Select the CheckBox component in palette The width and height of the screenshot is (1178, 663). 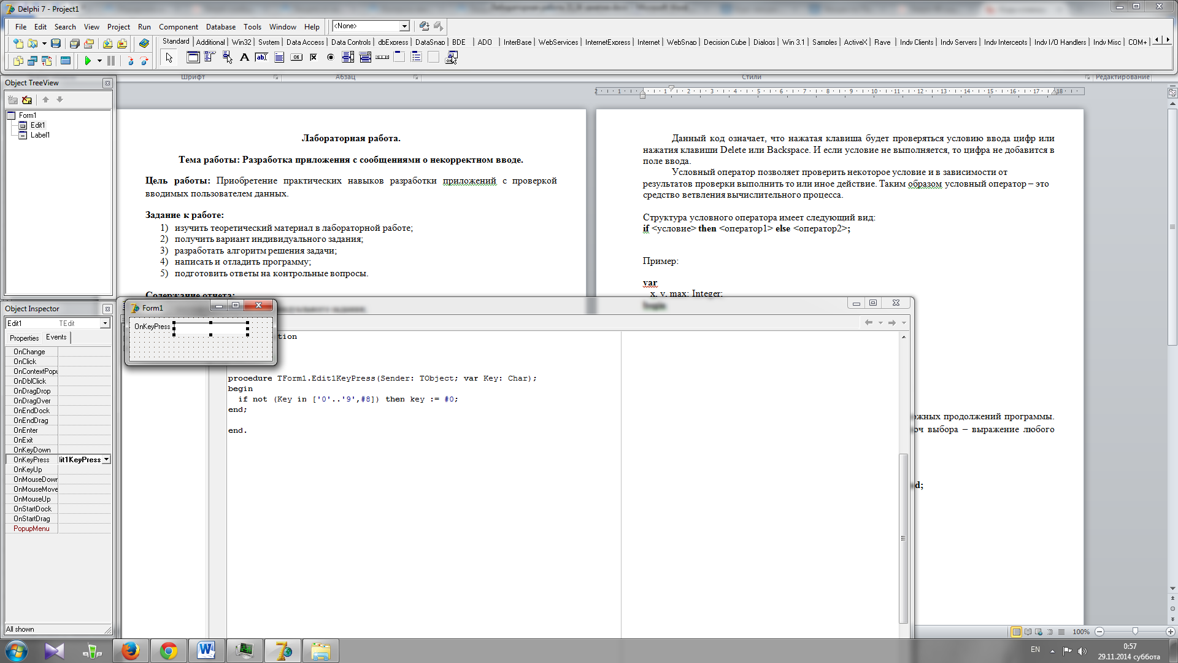tap(314, 57)
